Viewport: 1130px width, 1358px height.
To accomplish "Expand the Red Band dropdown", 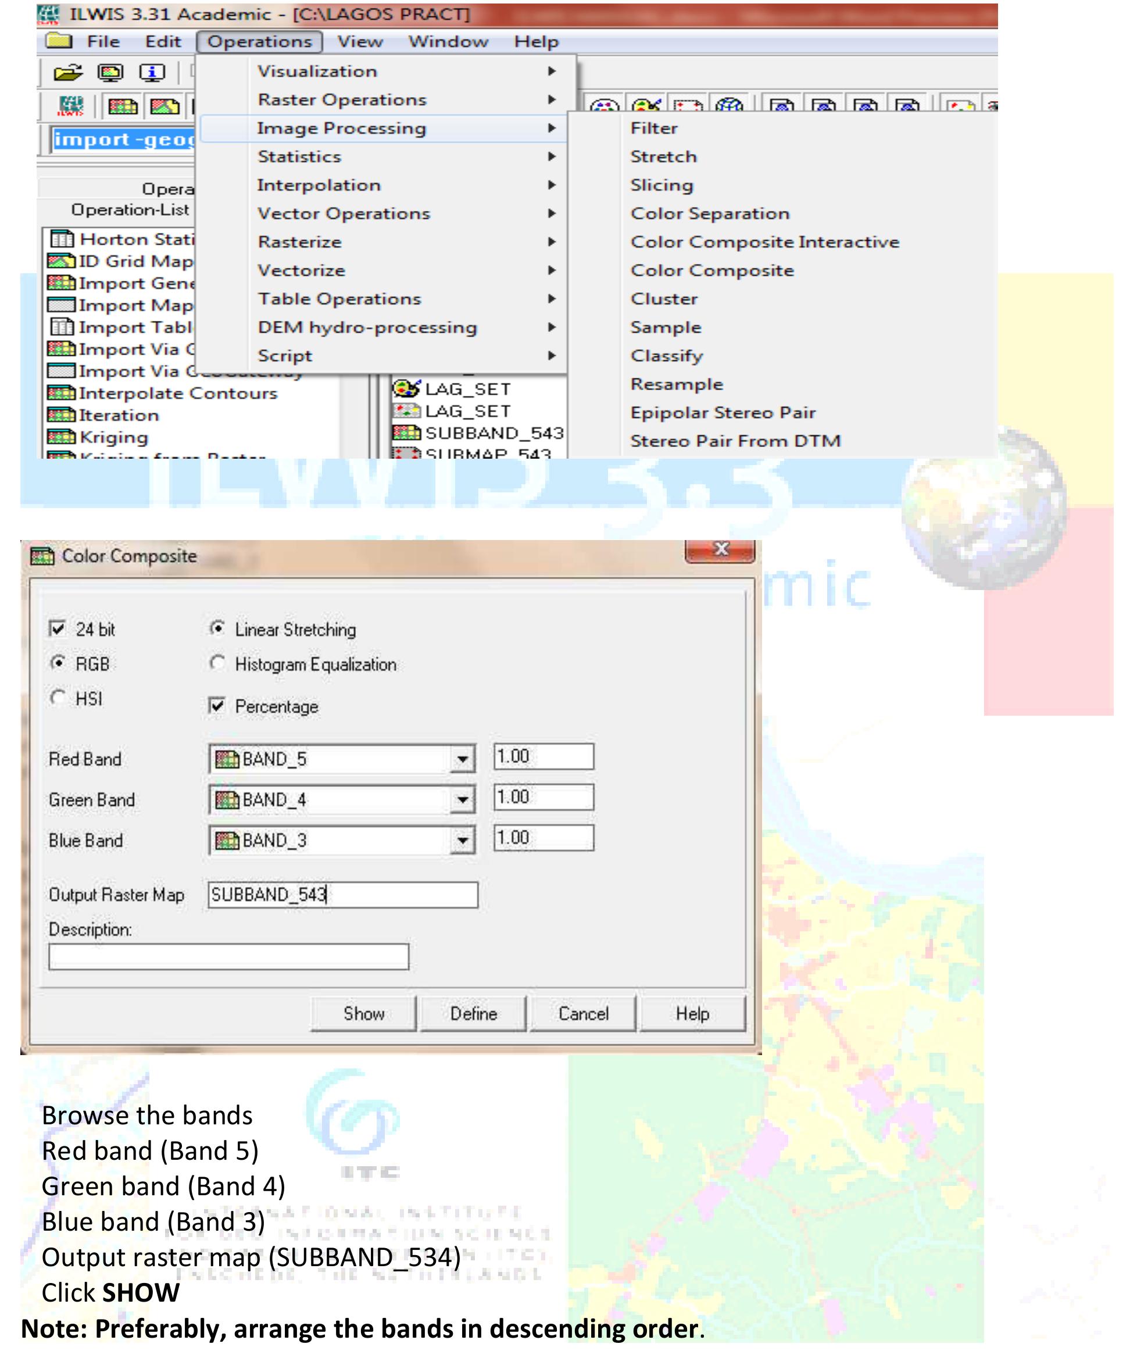I will [x=462, y=759].
